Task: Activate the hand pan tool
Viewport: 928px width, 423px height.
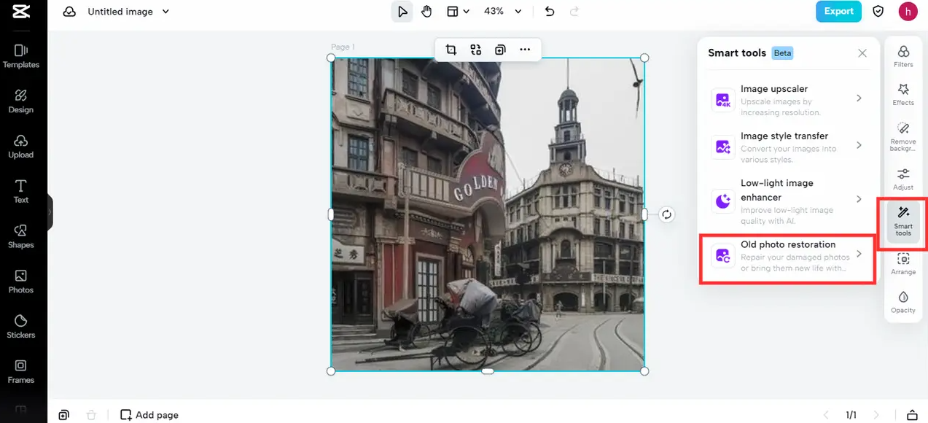Action: [x=426, y=12]
